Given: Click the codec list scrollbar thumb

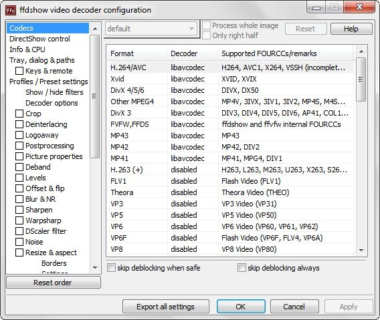Looking at the screenshot, I should pos(361,79).
